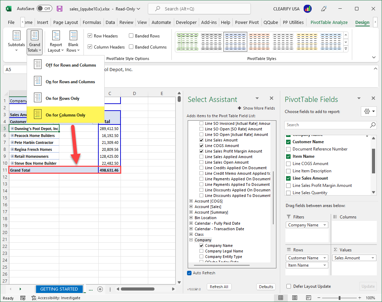
Task: Click the Grand Totals button
Action: point(35,42)
